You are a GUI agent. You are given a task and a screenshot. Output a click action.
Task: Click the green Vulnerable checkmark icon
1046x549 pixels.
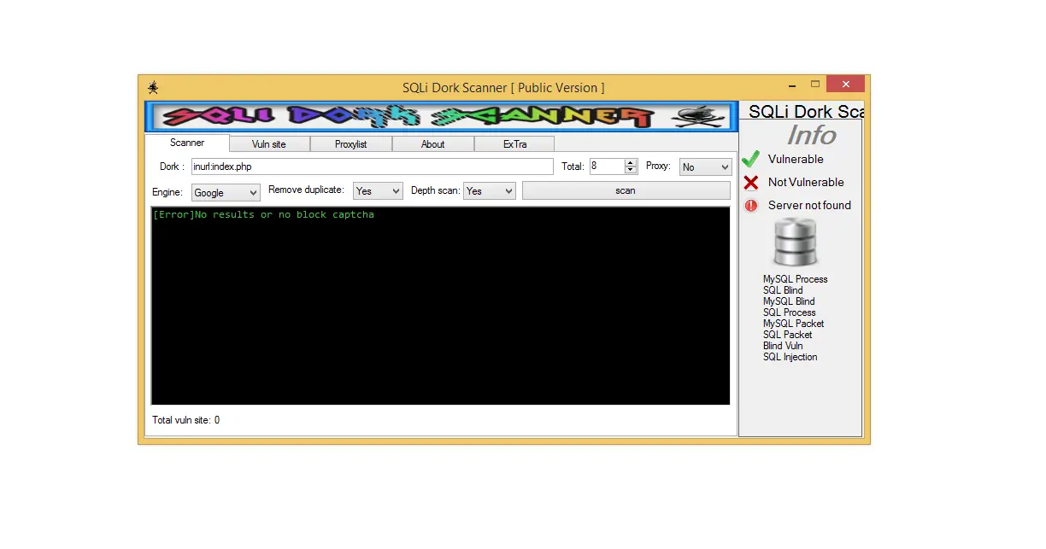pyautogui.click(x=749, y=158)
